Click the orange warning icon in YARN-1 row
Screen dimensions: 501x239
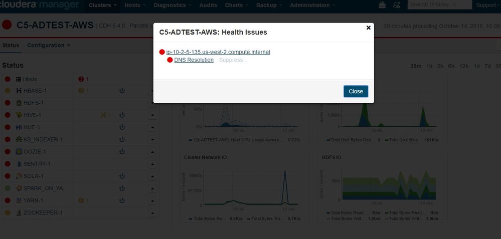coord(81,200)
